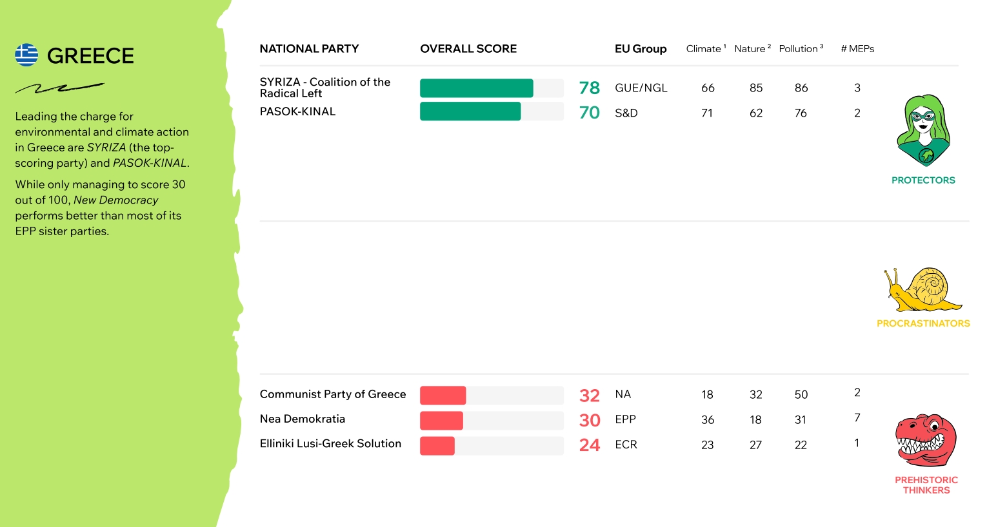Select the OVERALL SCORE column header
This screenshot has height=527, width=1007.
(468, 49)
